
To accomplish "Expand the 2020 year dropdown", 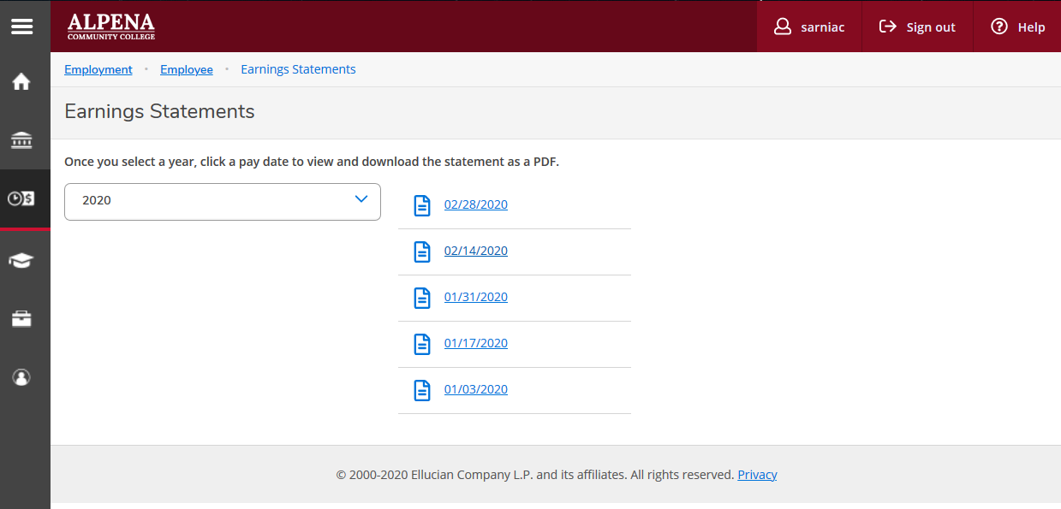I will [x=223, y=200].
